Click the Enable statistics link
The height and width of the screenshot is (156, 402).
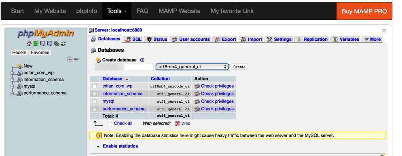click(x=120, y=146)
